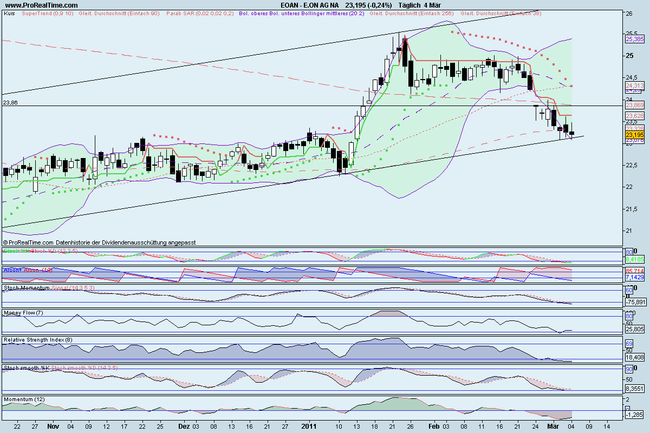The width and height of the screenshot is (650, 433).
Task: Click the "21,5" level on the price axis
Action: (x=632, y=209)
